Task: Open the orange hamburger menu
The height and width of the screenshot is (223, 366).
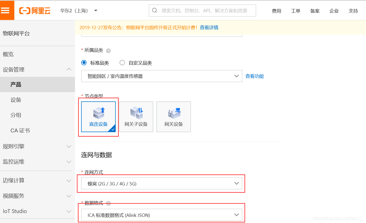Action: 7,10
